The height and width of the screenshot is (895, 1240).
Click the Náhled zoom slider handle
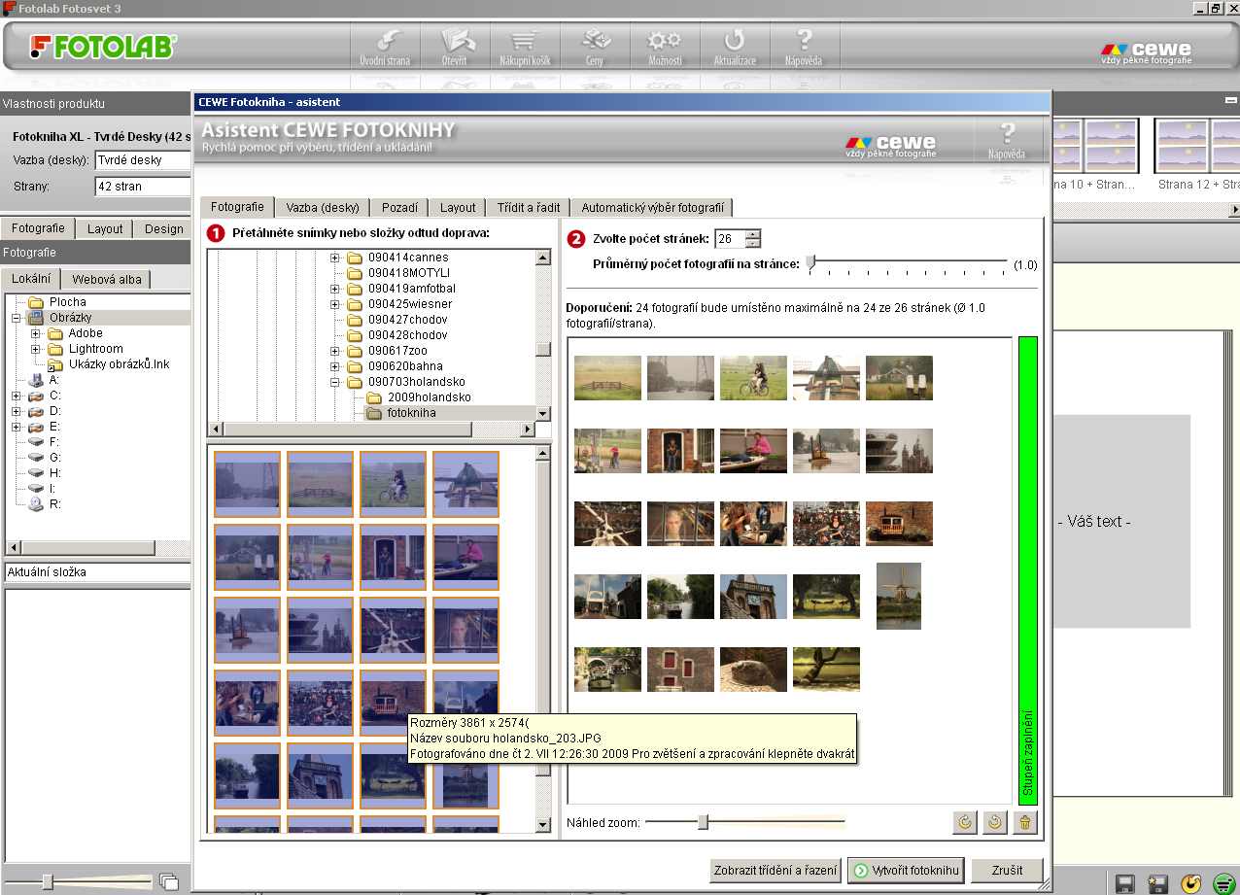(703, 822)
